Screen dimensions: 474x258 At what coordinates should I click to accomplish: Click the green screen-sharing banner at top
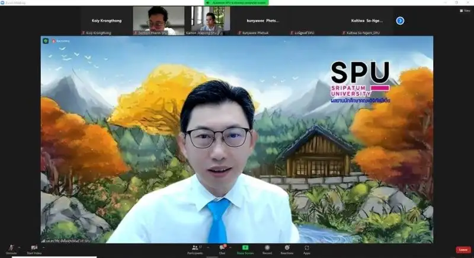237,2
